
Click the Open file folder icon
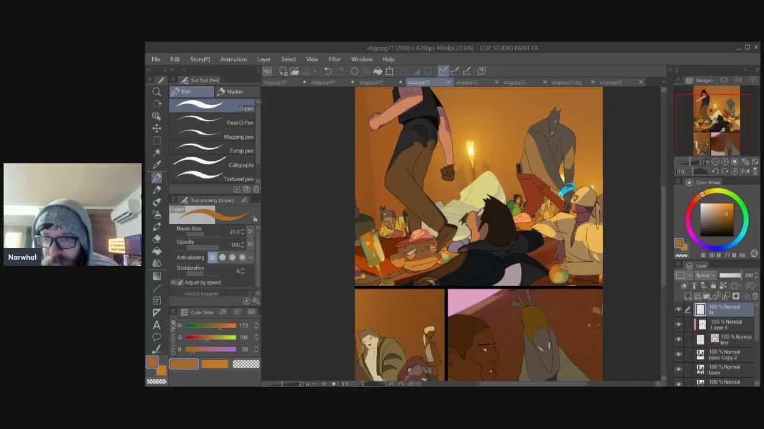point(294,71)
